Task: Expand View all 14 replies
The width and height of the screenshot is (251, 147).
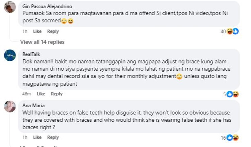Action: [x=42, y=42]
